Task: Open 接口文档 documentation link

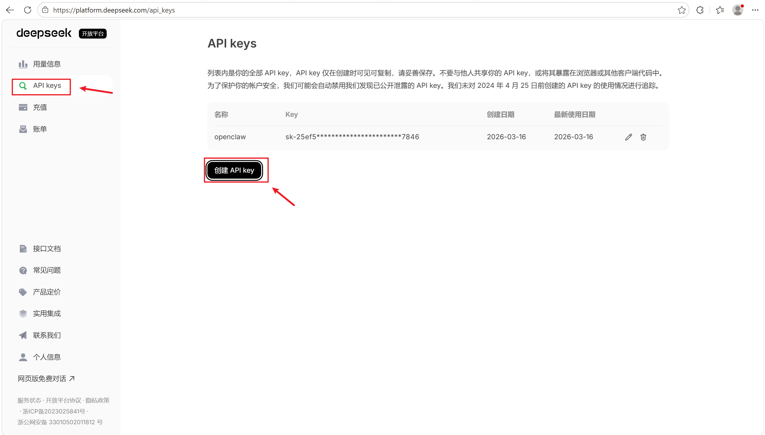Action: [x=47, y=249]
